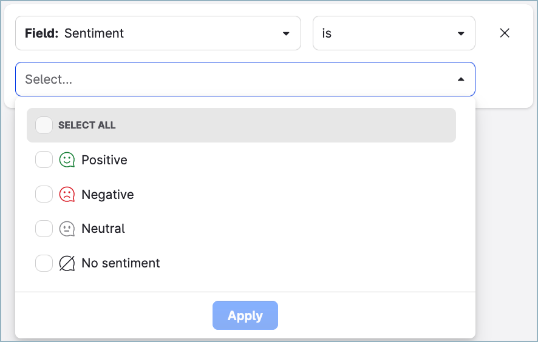Mark the No sentiment checkbox
Image resolution: width=538 pixels, height=342 pixels.
tap(44, 263)
